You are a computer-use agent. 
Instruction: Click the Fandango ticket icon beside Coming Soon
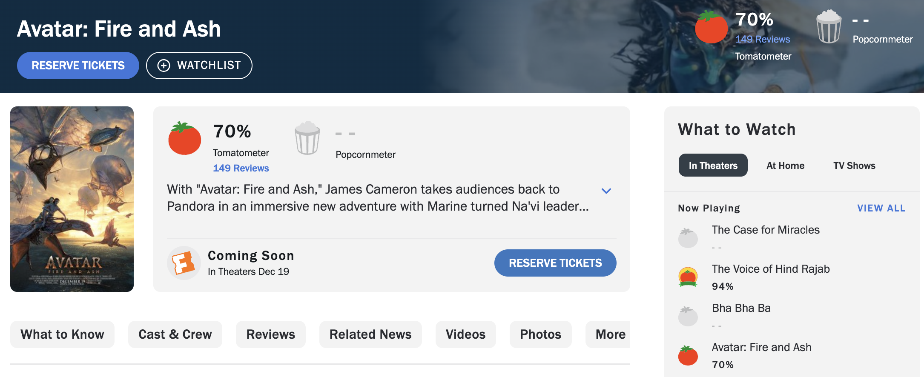(x=184, y=263)
